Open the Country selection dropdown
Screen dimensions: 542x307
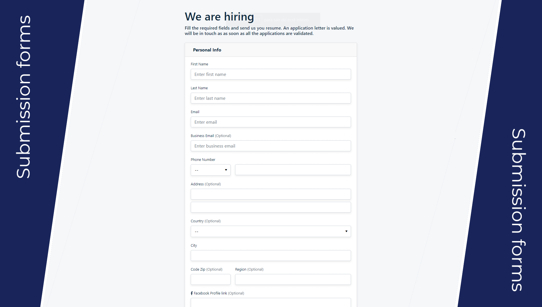pos(270,231)
